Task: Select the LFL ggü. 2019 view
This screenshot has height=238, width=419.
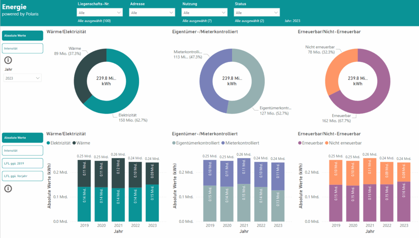Action: pos(23,163)
